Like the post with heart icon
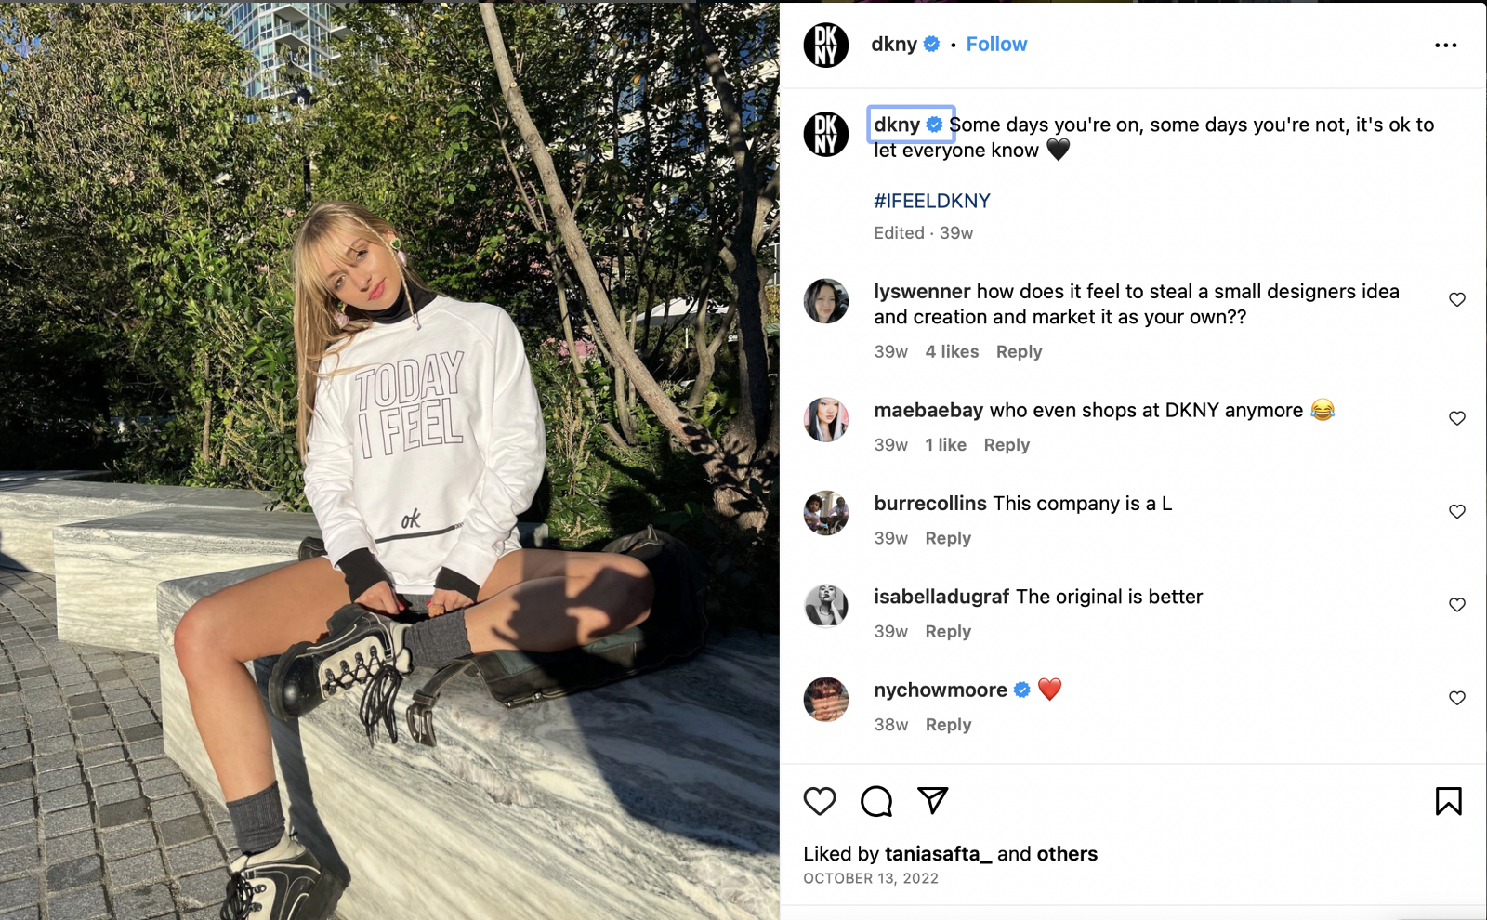Screen dimensions: 1487x920 (x=820, y=801)
